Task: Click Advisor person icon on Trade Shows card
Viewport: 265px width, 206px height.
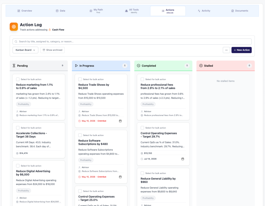Action: tap(79, 112)
